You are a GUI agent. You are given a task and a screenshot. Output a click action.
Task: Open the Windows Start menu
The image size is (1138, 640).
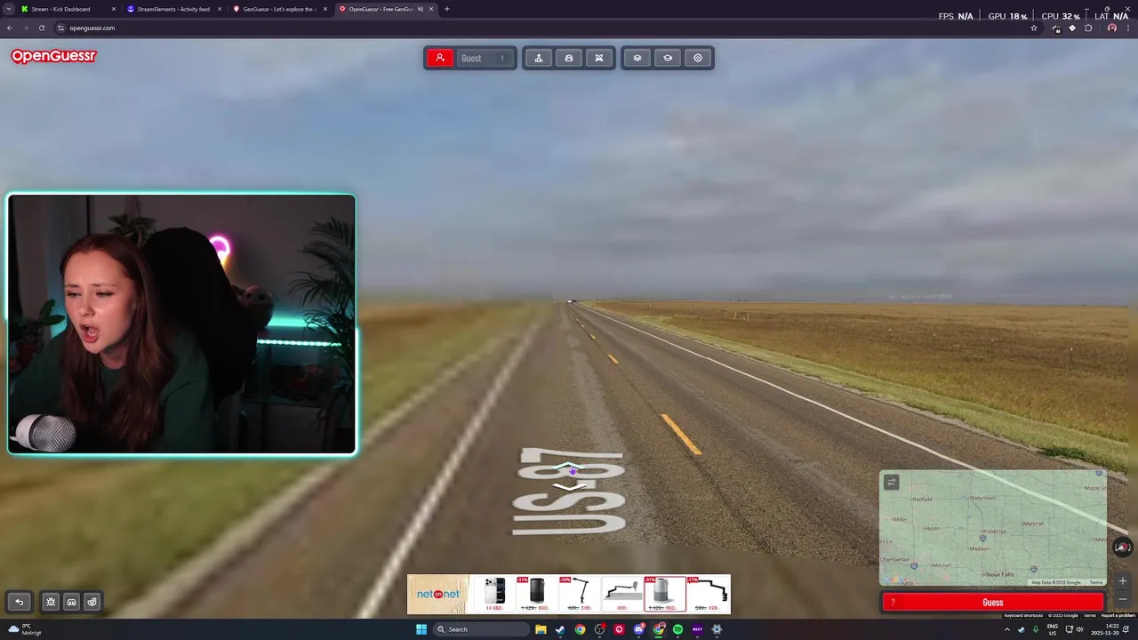point(421,629)
